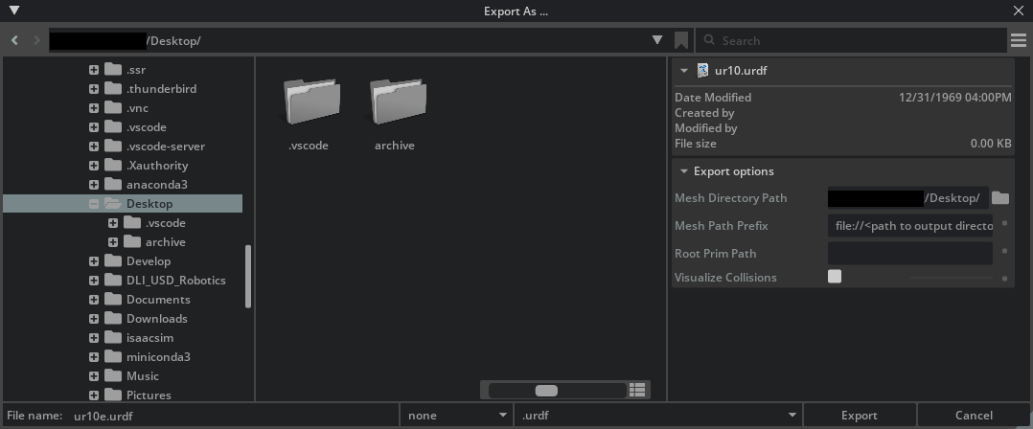Open the hamburger options menu
The image size is (1033, 429).
click(1018, 40)
